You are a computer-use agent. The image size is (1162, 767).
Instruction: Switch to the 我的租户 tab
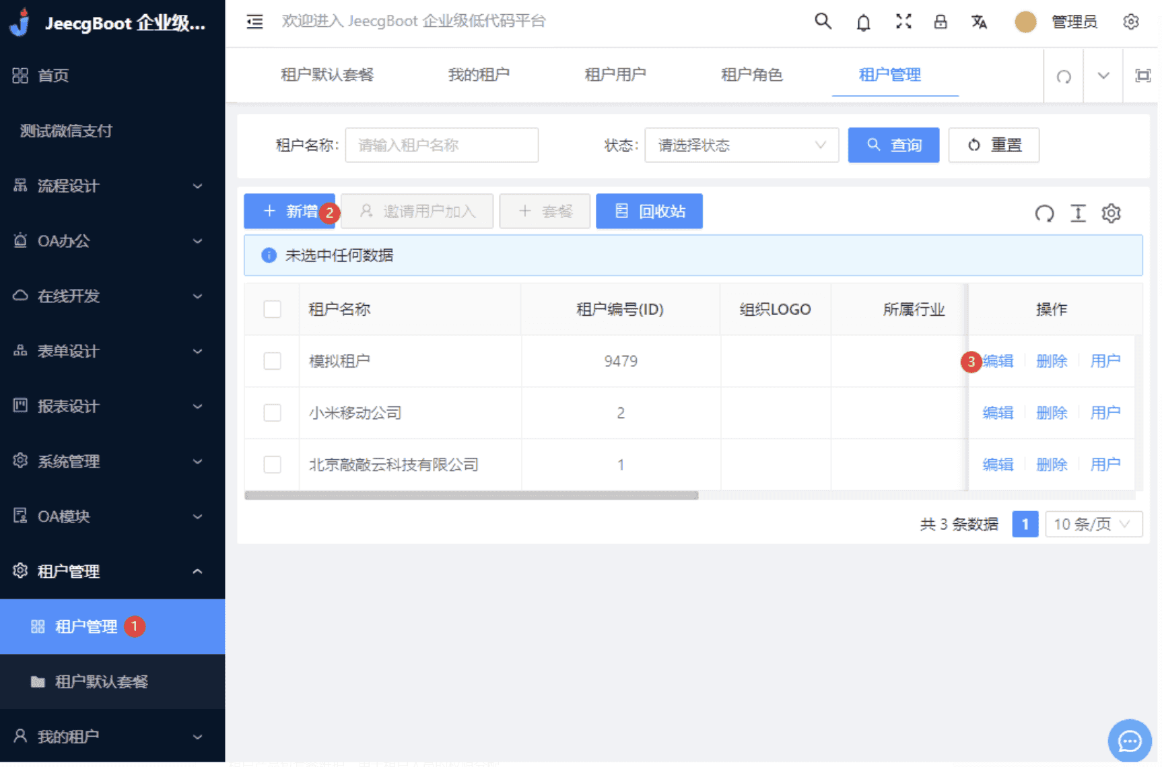(x=479, y=75)
